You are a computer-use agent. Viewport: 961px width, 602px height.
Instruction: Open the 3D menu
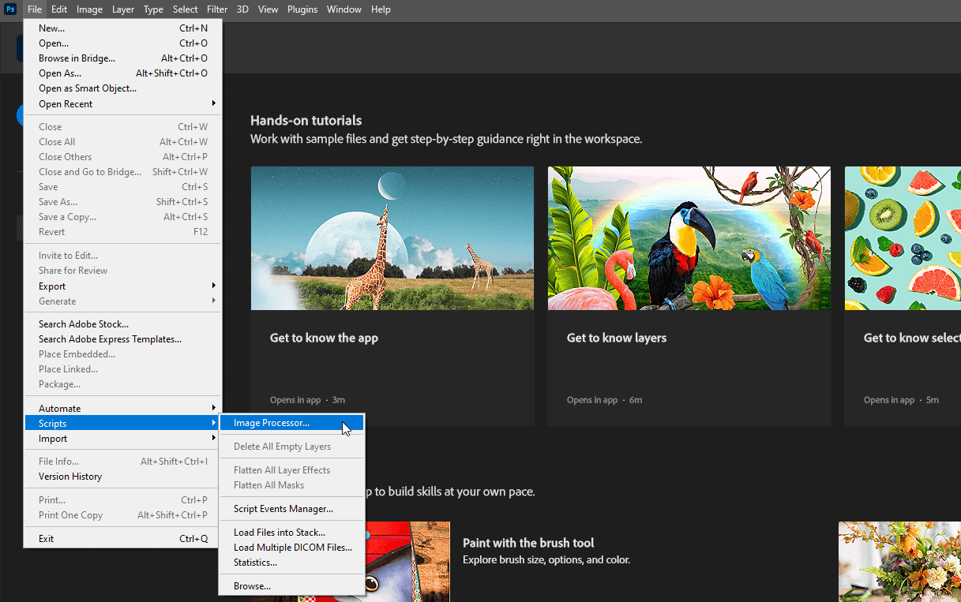pos(242,9)
